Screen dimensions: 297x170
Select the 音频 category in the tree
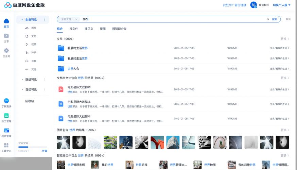click(x=31, y=61)
